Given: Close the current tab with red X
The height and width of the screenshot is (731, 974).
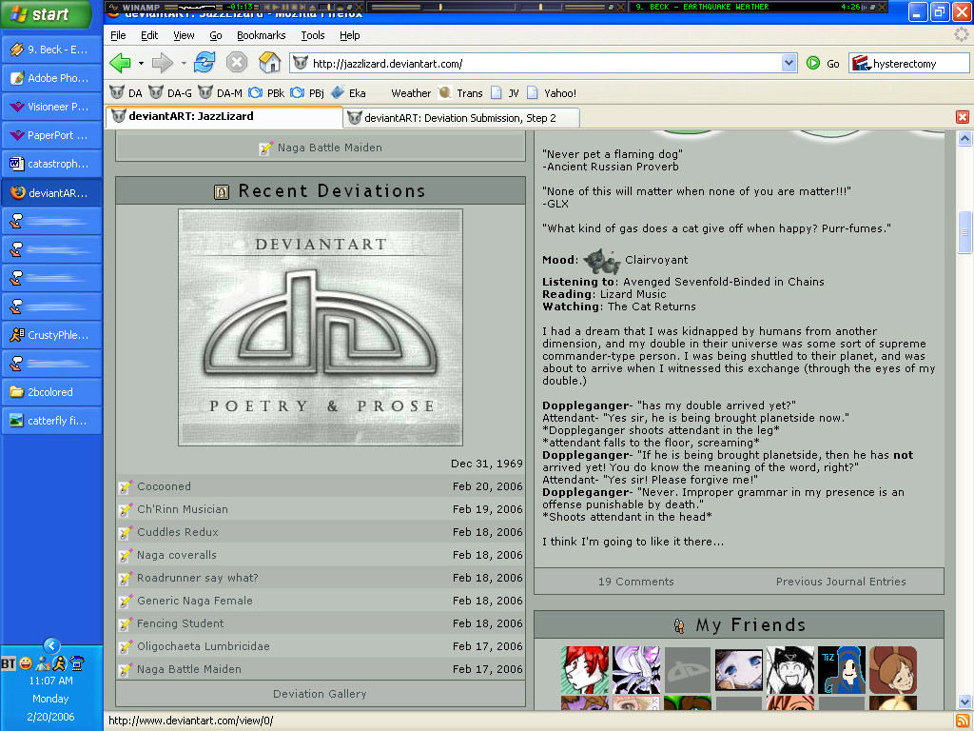Looking at the screenshot, I should pyautogui.click(x=963, y=117).
